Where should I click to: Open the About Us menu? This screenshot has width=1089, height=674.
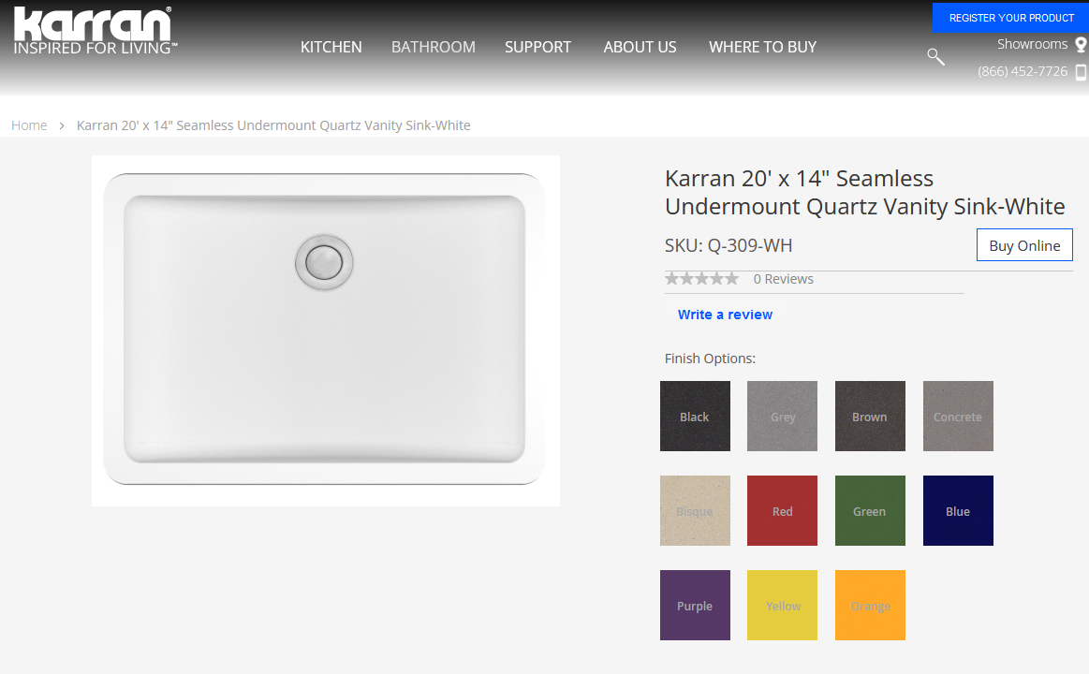coord(640,47)
